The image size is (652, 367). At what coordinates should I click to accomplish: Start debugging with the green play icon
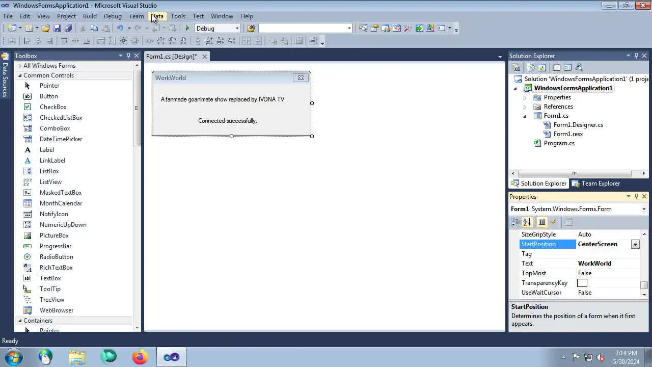[187, 29]
